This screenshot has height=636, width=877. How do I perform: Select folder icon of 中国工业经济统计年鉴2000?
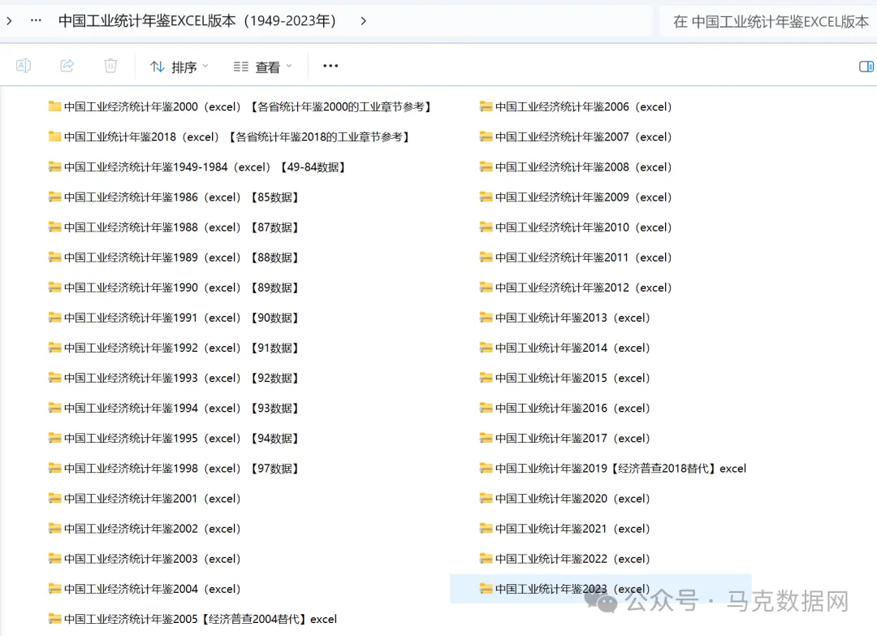55,106
